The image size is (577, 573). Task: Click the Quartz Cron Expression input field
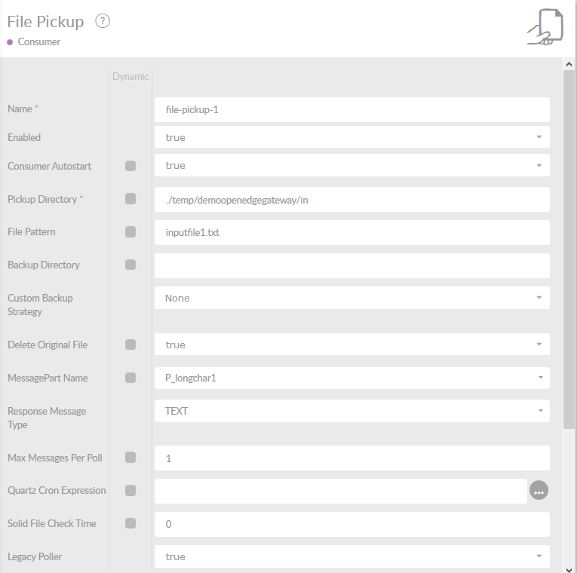(x=340, y=491)
